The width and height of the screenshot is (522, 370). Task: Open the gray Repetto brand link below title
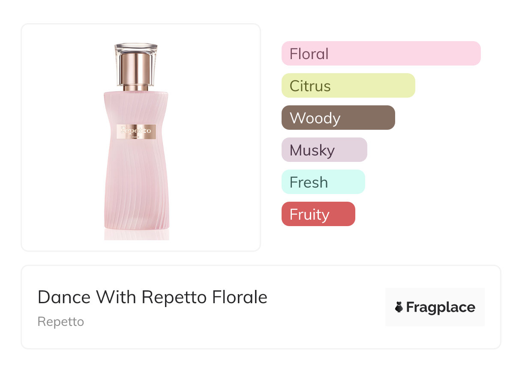(61, 322)
